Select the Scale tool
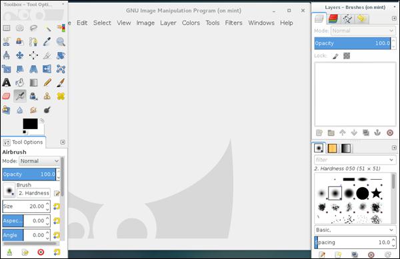This screenshot has width=400, height=259. click(x=7, y=69)
